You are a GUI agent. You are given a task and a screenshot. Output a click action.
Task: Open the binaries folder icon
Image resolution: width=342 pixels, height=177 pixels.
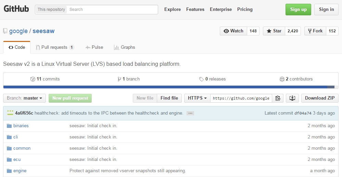tap(10, 126)
